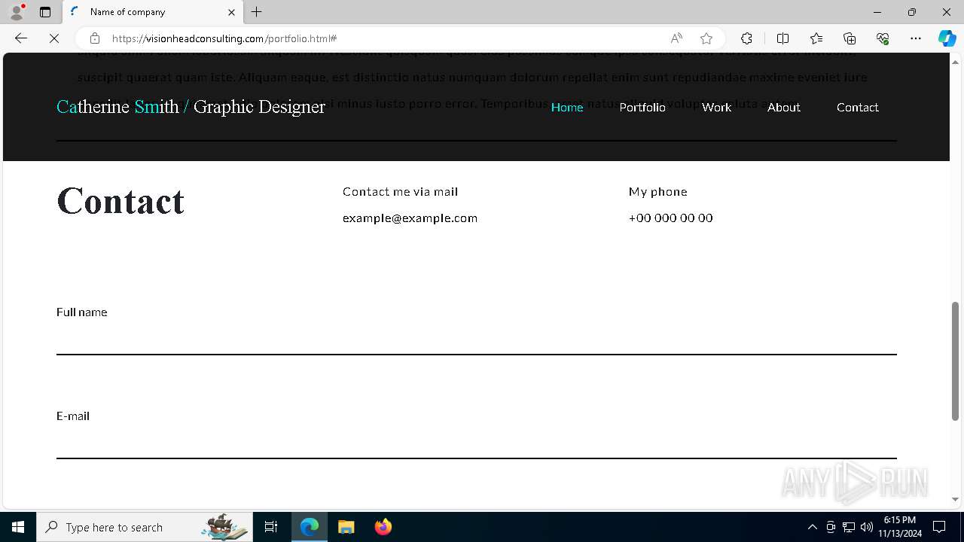
Task: Open Contact in site navigation
Action: pyautogui.click(x=858, y=107)
